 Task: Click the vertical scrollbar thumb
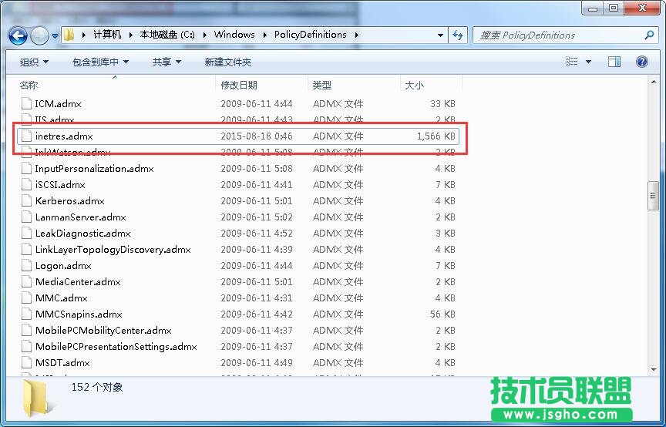click(654, 196)
